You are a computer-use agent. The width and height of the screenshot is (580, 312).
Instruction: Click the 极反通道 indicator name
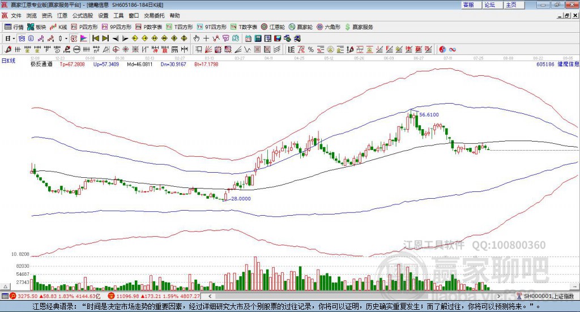click(x=41, y=64)
